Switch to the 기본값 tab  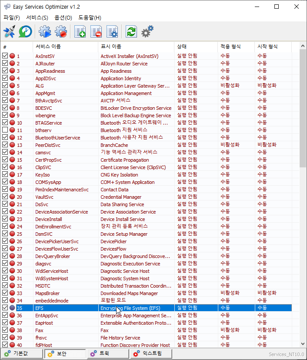22,353
